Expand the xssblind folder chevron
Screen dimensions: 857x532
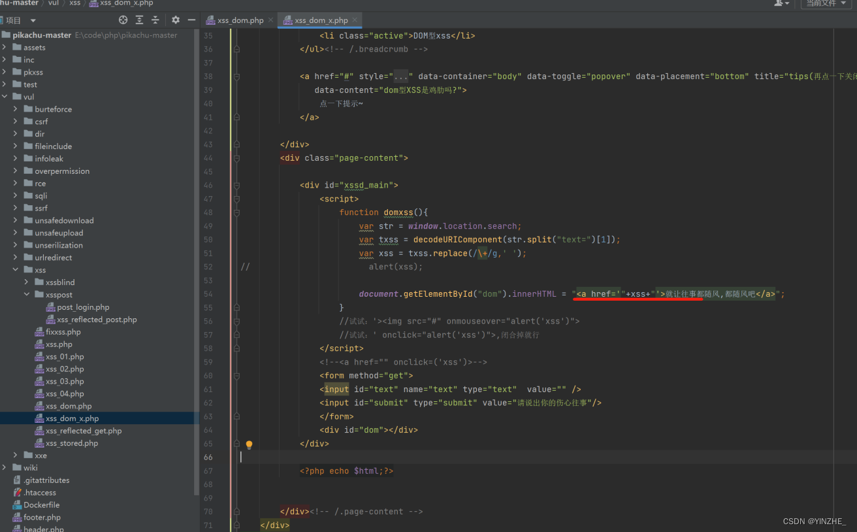[x=27, y=282]
